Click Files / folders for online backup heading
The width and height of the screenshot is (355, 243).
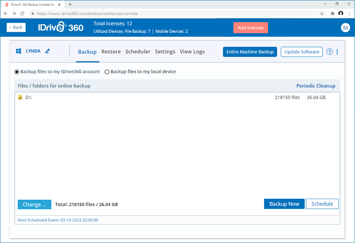click(54, 86)
